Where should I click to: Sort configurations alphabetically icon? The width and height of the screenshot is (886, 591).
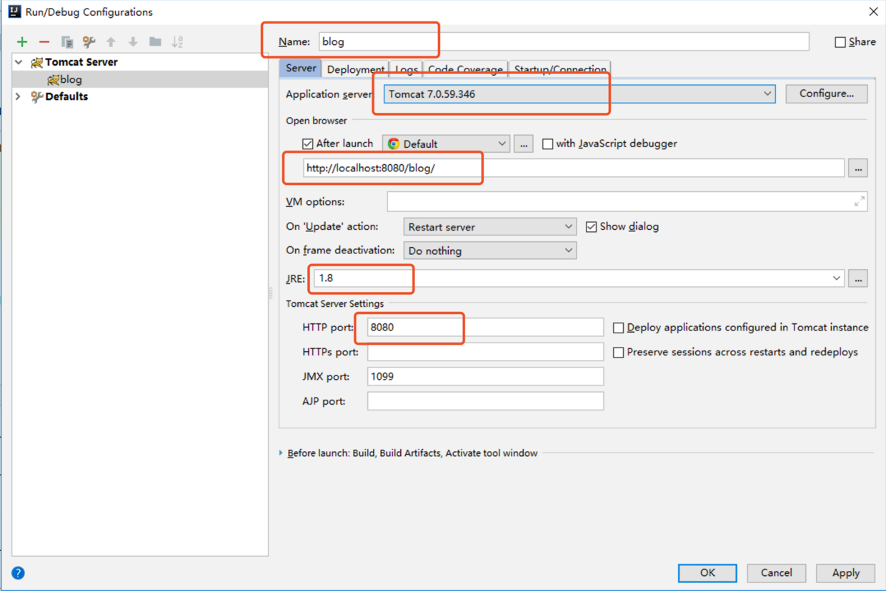pyautogui.click(x=177, y=42)
